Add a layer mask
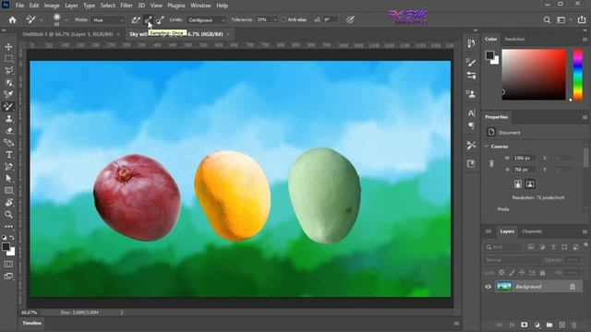This screenshot has height=332, width=591. pyautogui.click(x=524, y=325)
